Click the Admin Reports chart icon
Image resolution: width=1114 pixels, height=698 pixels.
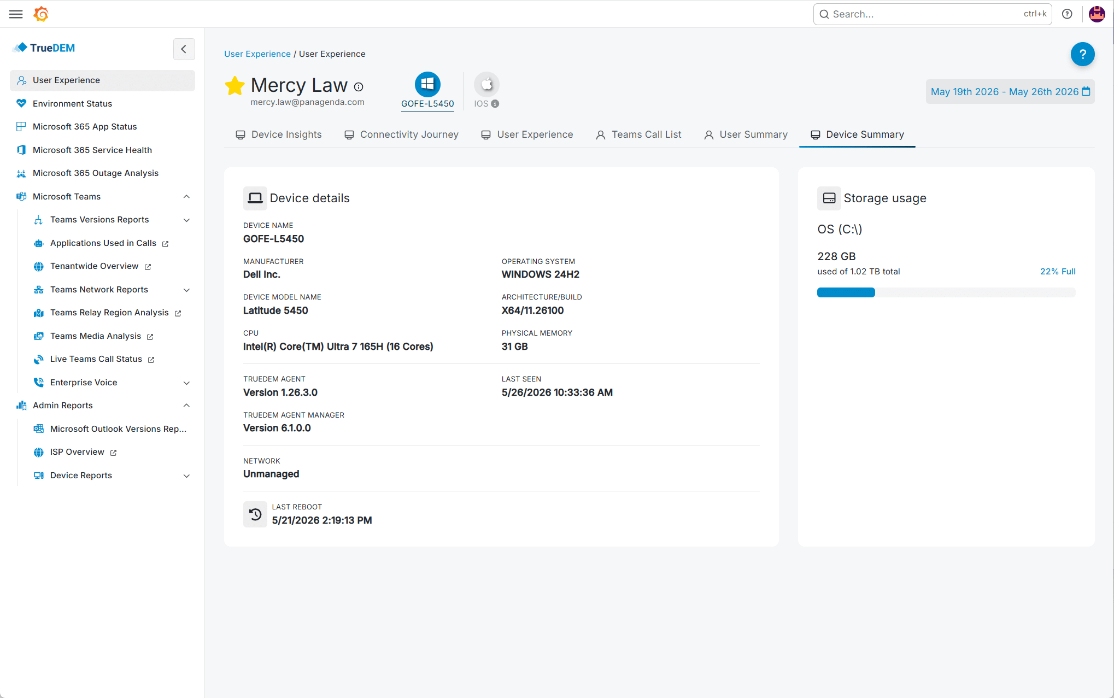[x=21, y=406]
